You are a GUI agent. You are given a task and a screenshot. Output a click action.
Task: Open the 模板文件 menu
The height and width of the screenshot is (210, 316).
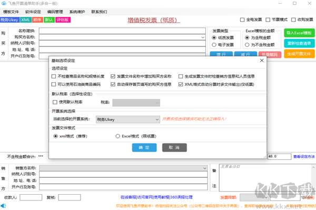point(11,12)
